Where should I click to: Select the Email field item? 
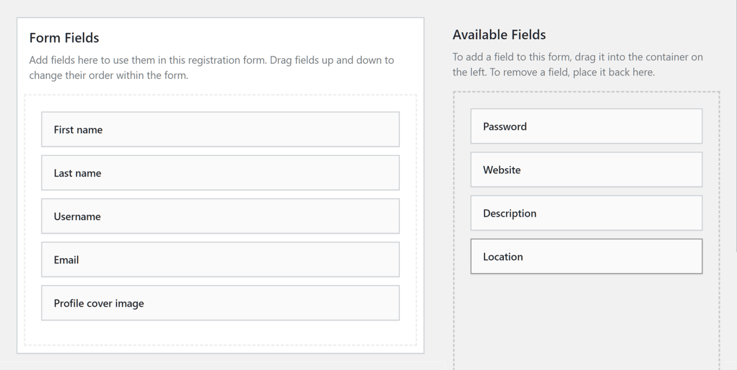(x=220, y=260)
